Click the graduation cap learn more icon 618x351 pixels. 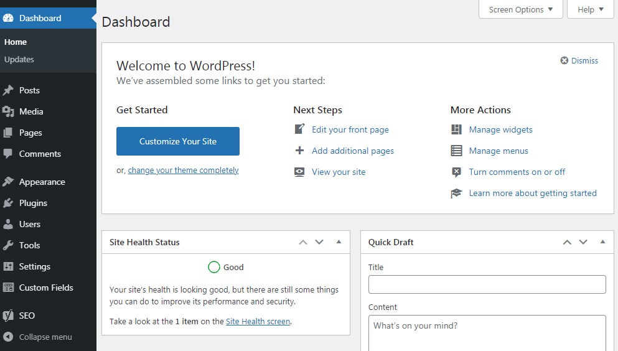tap(456, 194)
